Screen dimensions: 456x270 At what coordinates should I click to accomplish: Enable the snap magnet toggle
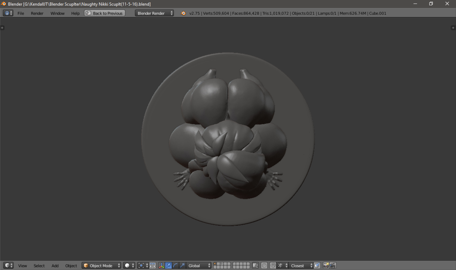273,266
